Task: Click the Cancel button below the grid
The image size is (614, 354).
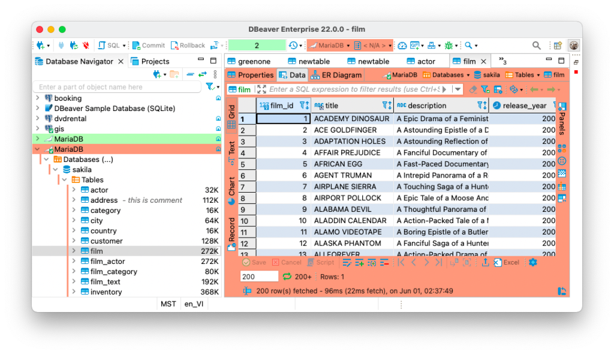Action: coord(287,263)
